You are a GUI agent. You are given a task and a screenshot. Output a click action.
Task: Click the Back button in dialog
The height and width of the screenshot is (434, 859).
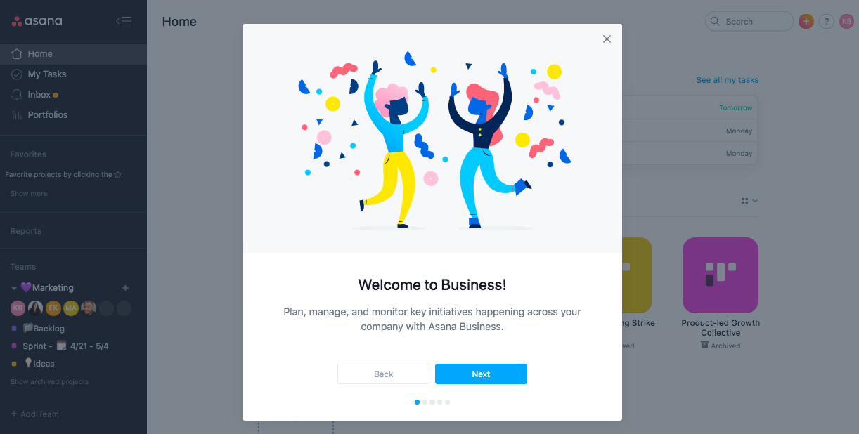[x=383, y=374]
